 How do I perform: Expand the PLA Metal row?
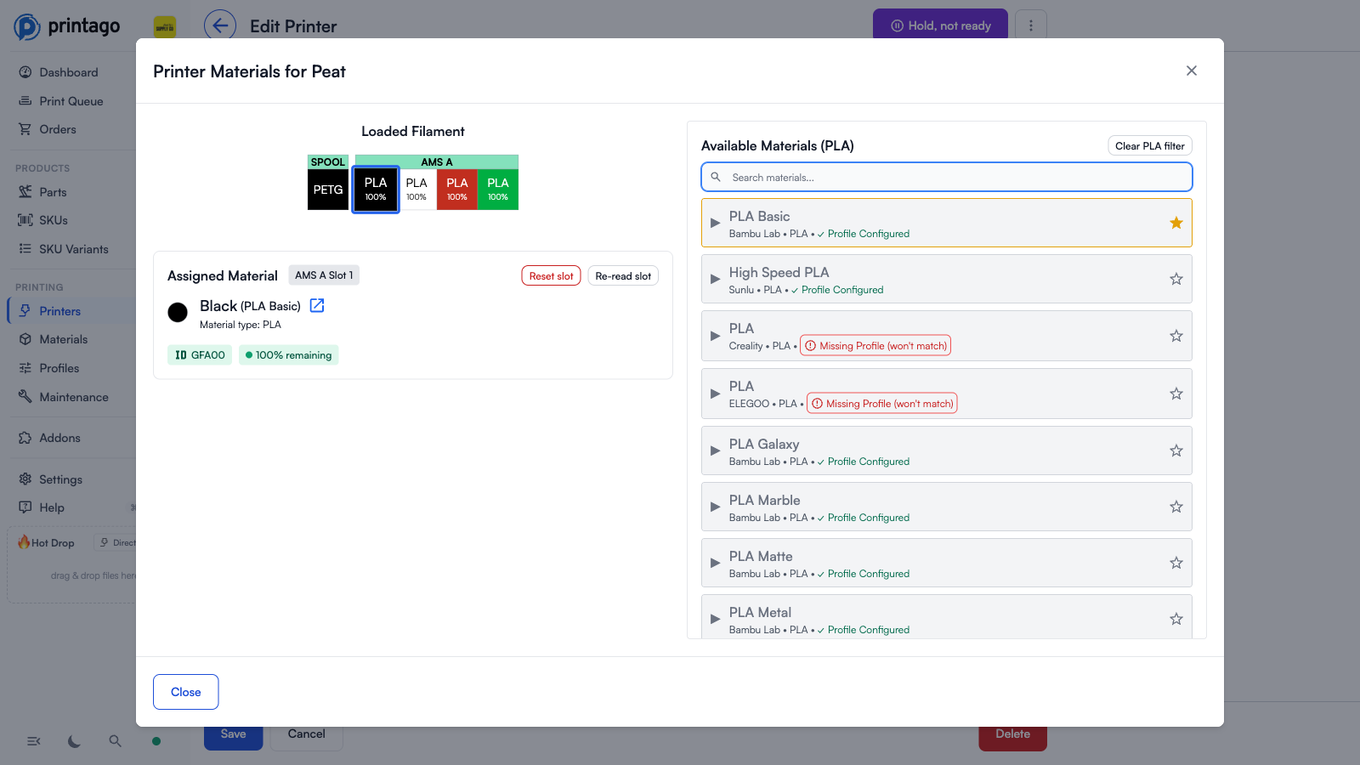(715, 619)
